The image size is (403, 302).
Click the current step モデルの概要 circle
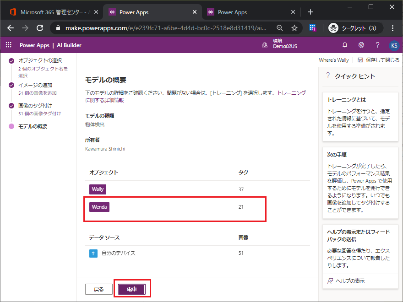[11, 126]
